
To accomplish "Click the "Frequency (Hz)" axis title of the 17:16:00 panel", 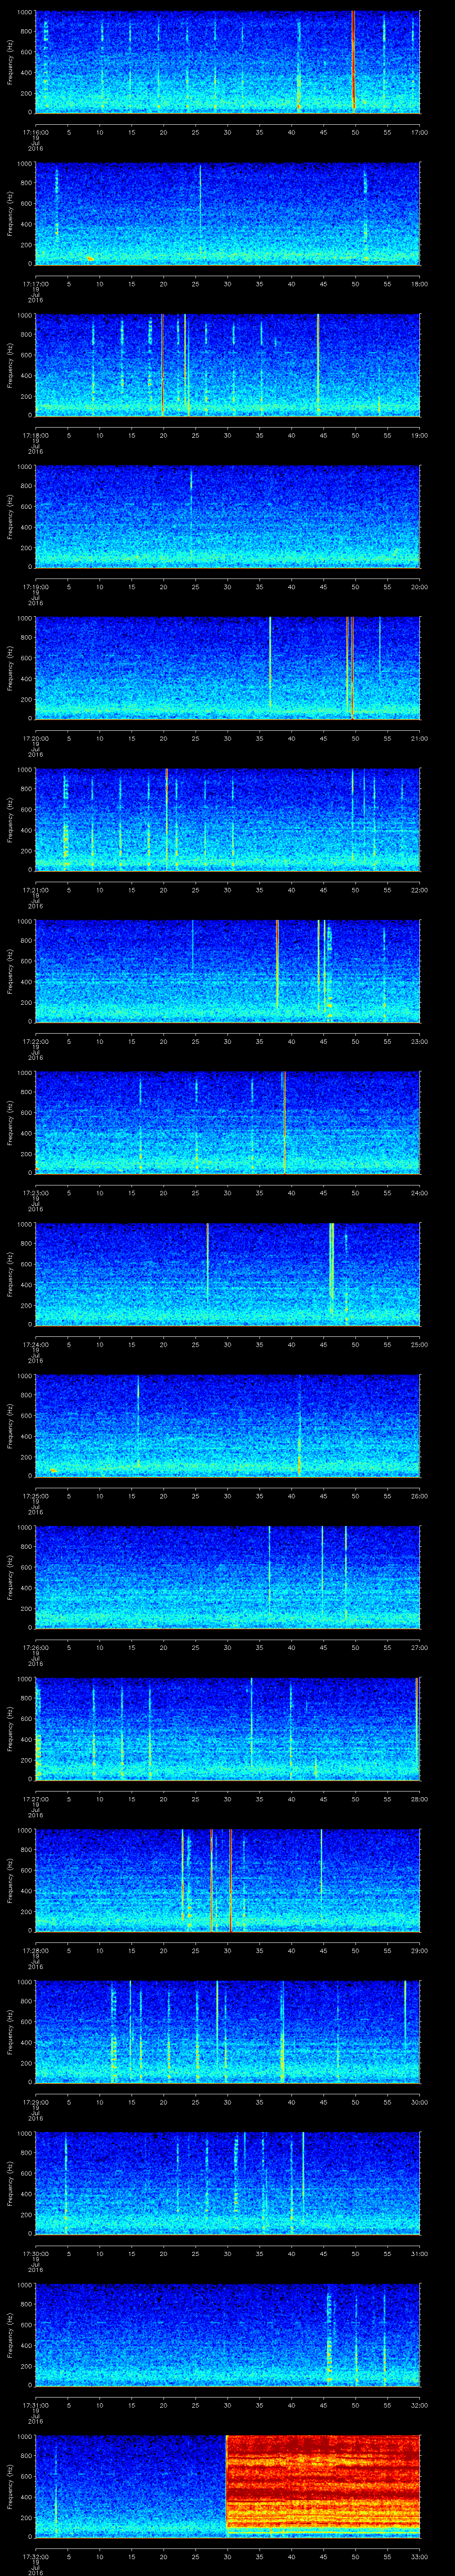I will [x=10, y=62].
